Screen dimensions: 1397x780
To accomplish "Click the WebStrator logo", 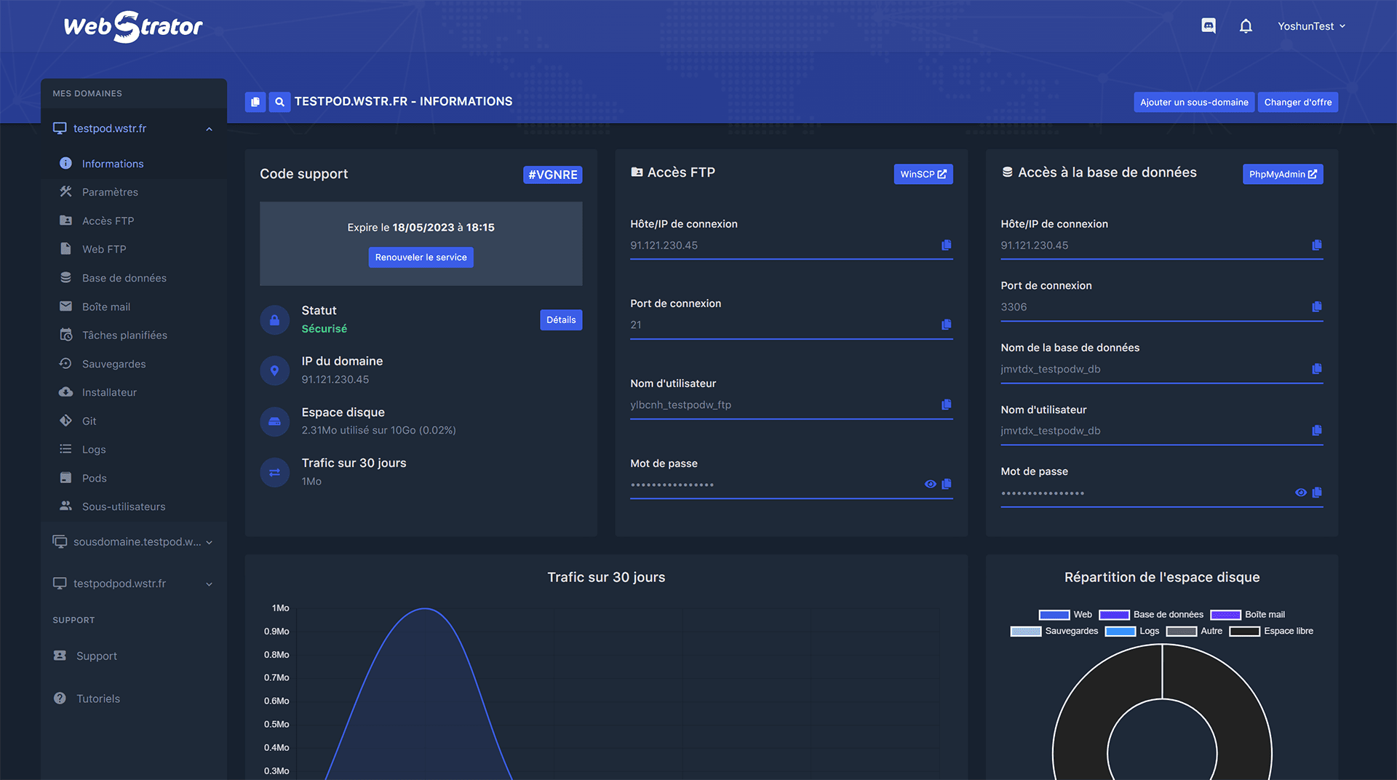I will pyautogui.click(x=133, y=27).
